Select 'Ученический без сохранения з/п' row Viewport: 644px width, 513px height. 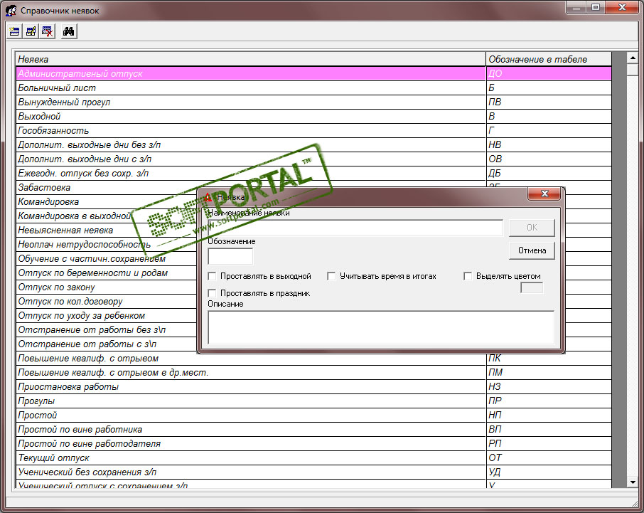pyautogui.click(x=313, y=472)
